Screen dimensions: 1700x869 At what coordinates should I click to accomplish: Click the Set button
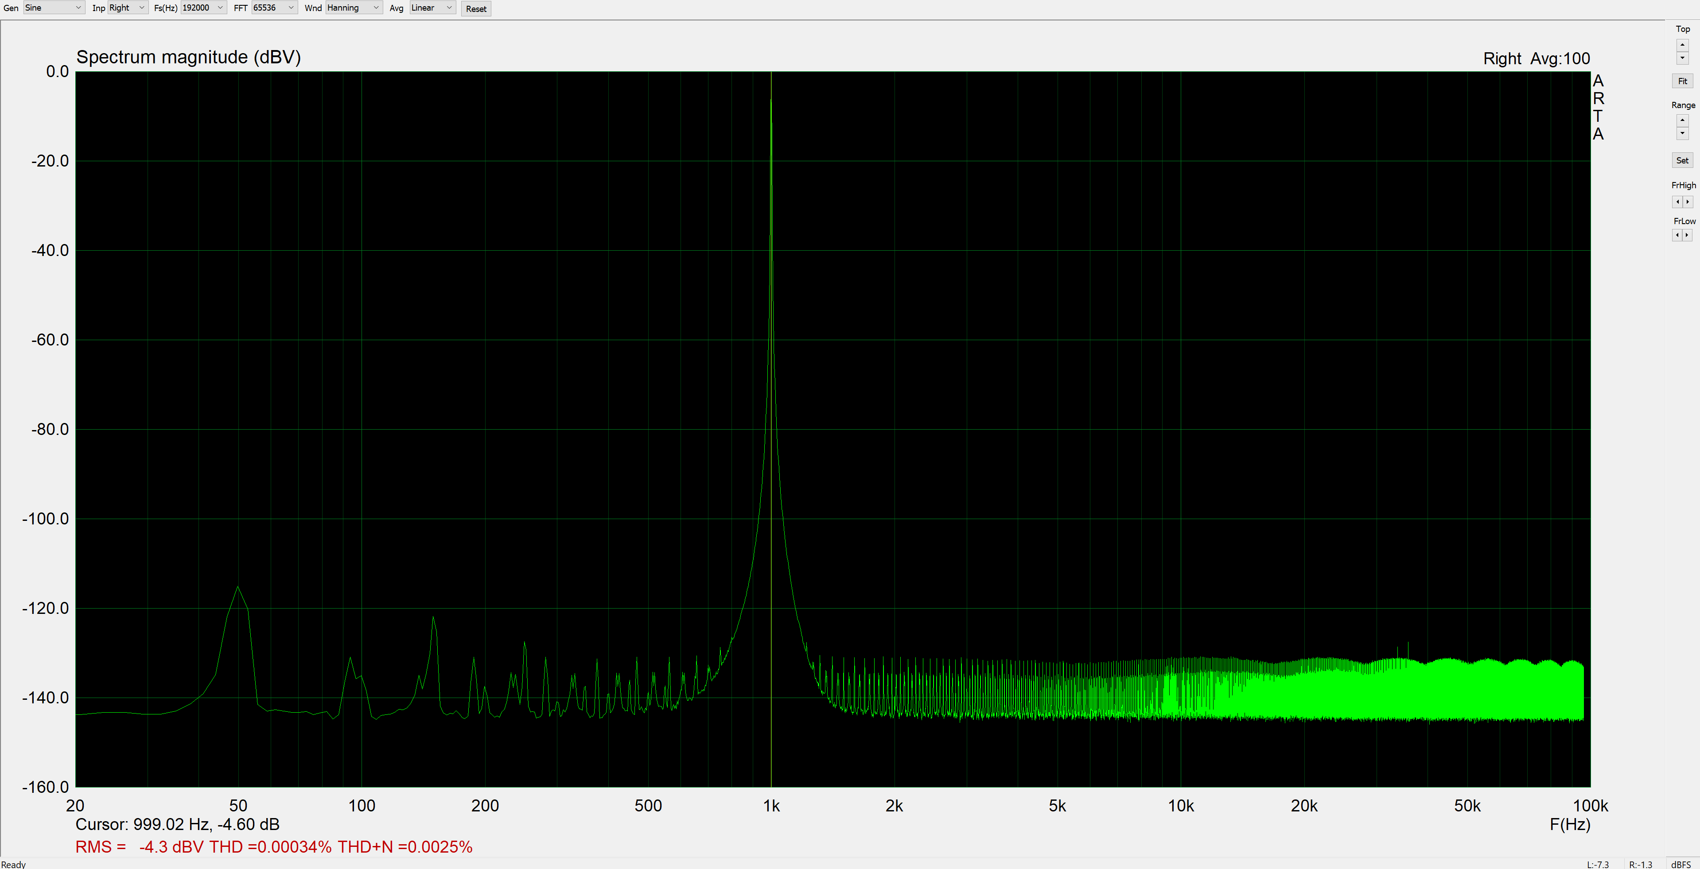pos(1682,160)
